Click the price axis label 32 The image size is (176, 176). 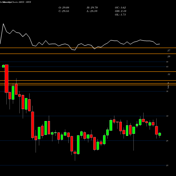pos(167,116)
